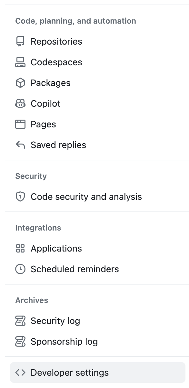Click the Packages cube icon
This screenshot has height=388, width=189.
point(20,83)
